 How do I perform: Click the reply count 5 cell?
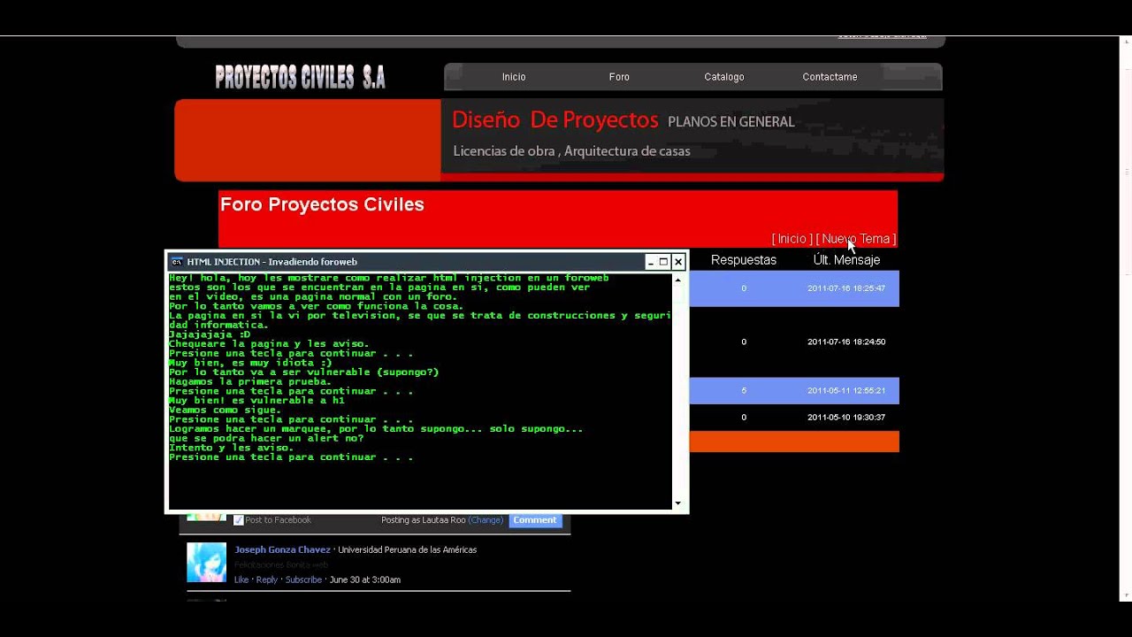(x=744, y=390)
